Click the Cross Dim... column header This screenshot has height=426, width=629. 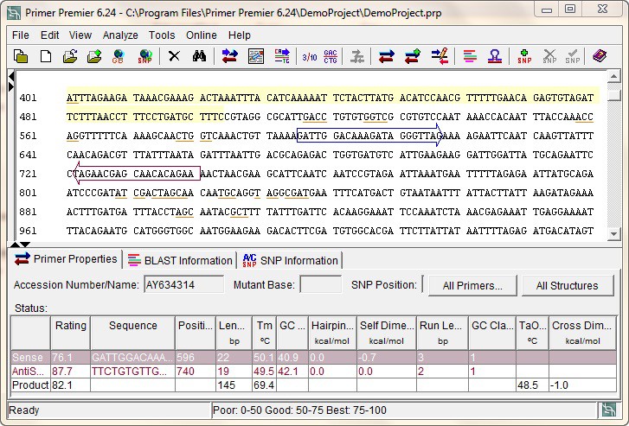point(582,333)
